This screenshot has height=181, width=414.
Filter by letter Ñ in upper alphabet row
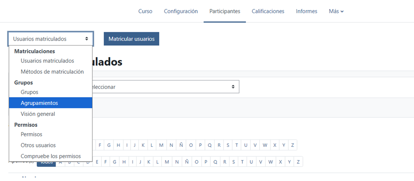pyautogui.click(x=181, y=145)
